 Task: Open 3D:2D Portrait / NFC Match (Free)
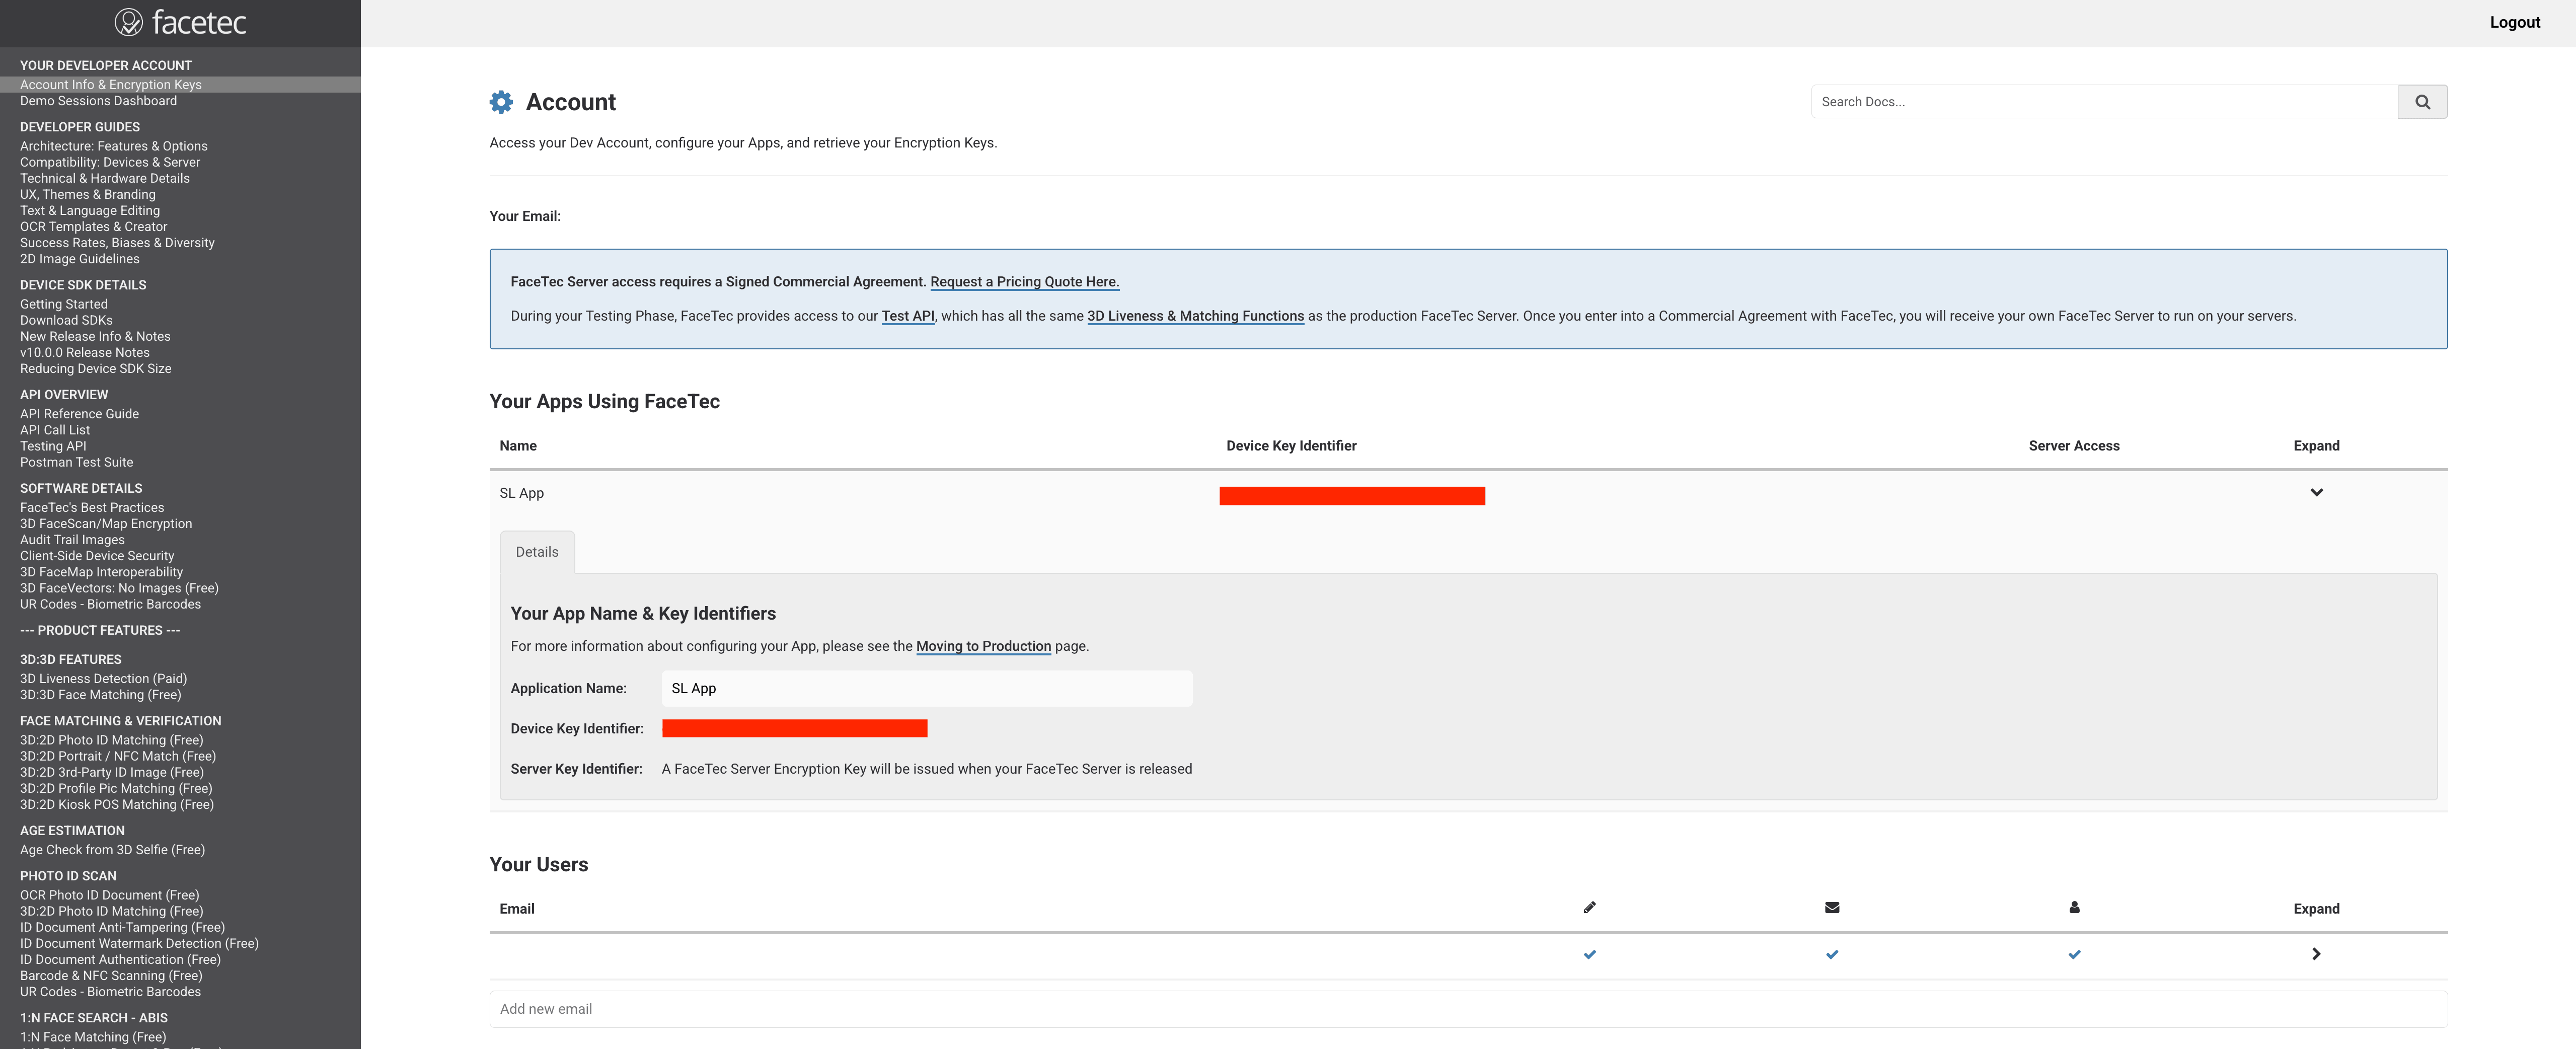coord(118,756)
